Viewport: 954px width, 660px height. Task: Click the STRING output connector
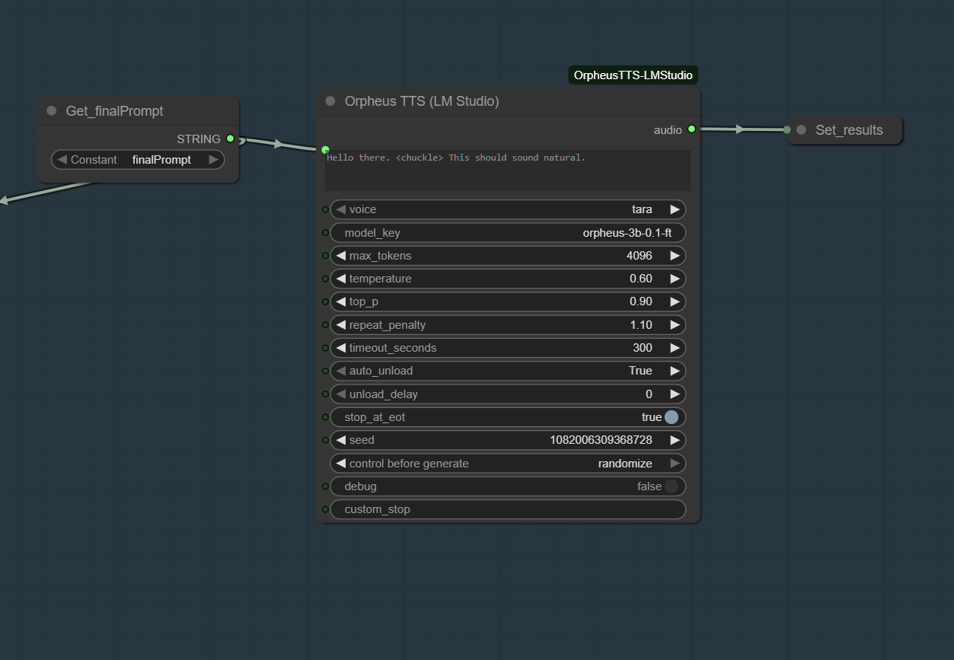pos(231,139)
